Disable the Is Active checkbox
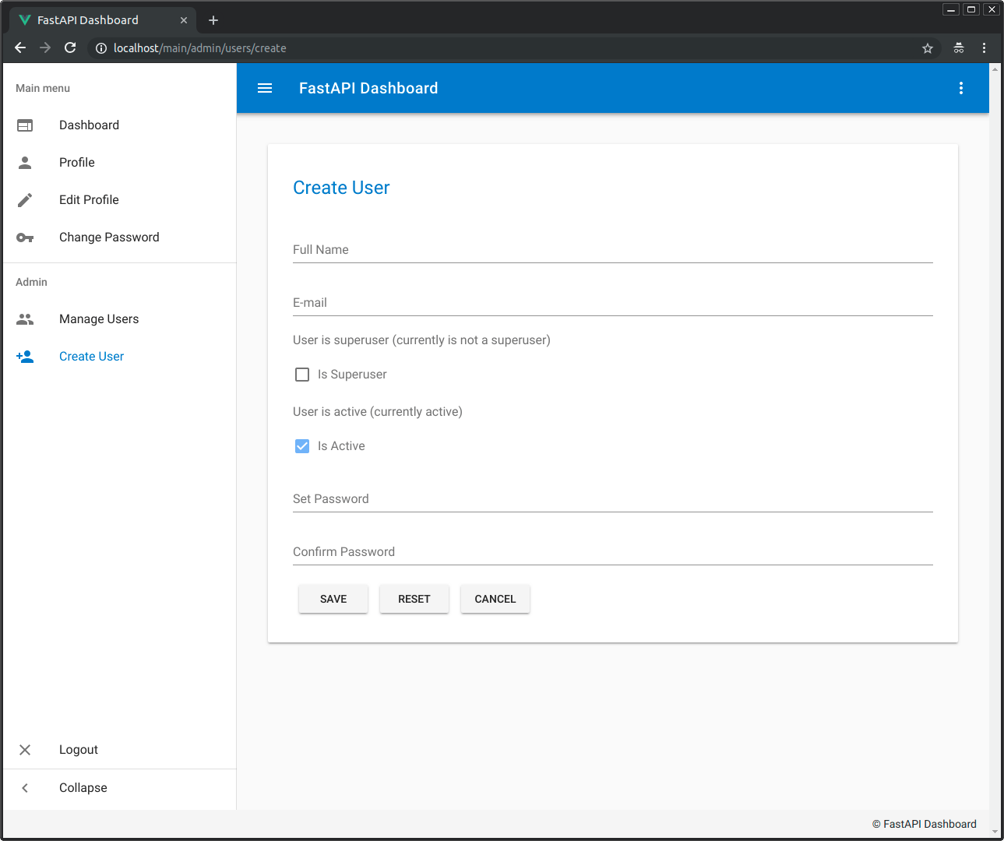The width and height of the screenshot is (1004, 841). pyautogui.click(x=301, y=445)
